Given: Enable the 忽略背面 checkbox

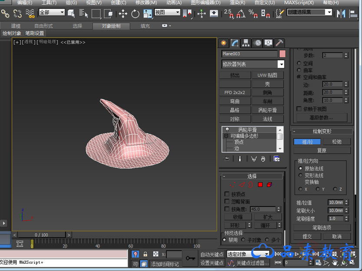Looking at the screenshot, I should click(x=227, y=201).
